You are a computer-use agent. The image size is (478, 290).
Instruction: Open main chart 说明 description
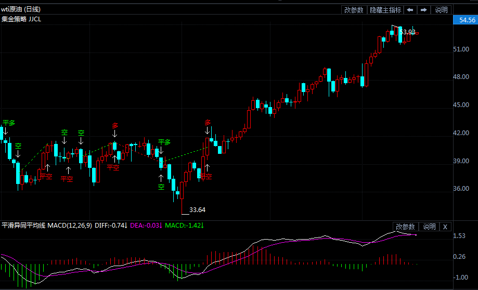[441, 10]
